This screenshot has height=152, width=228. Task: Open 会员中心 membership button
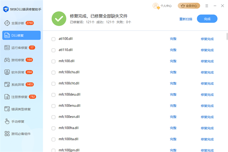pos(189,6)
